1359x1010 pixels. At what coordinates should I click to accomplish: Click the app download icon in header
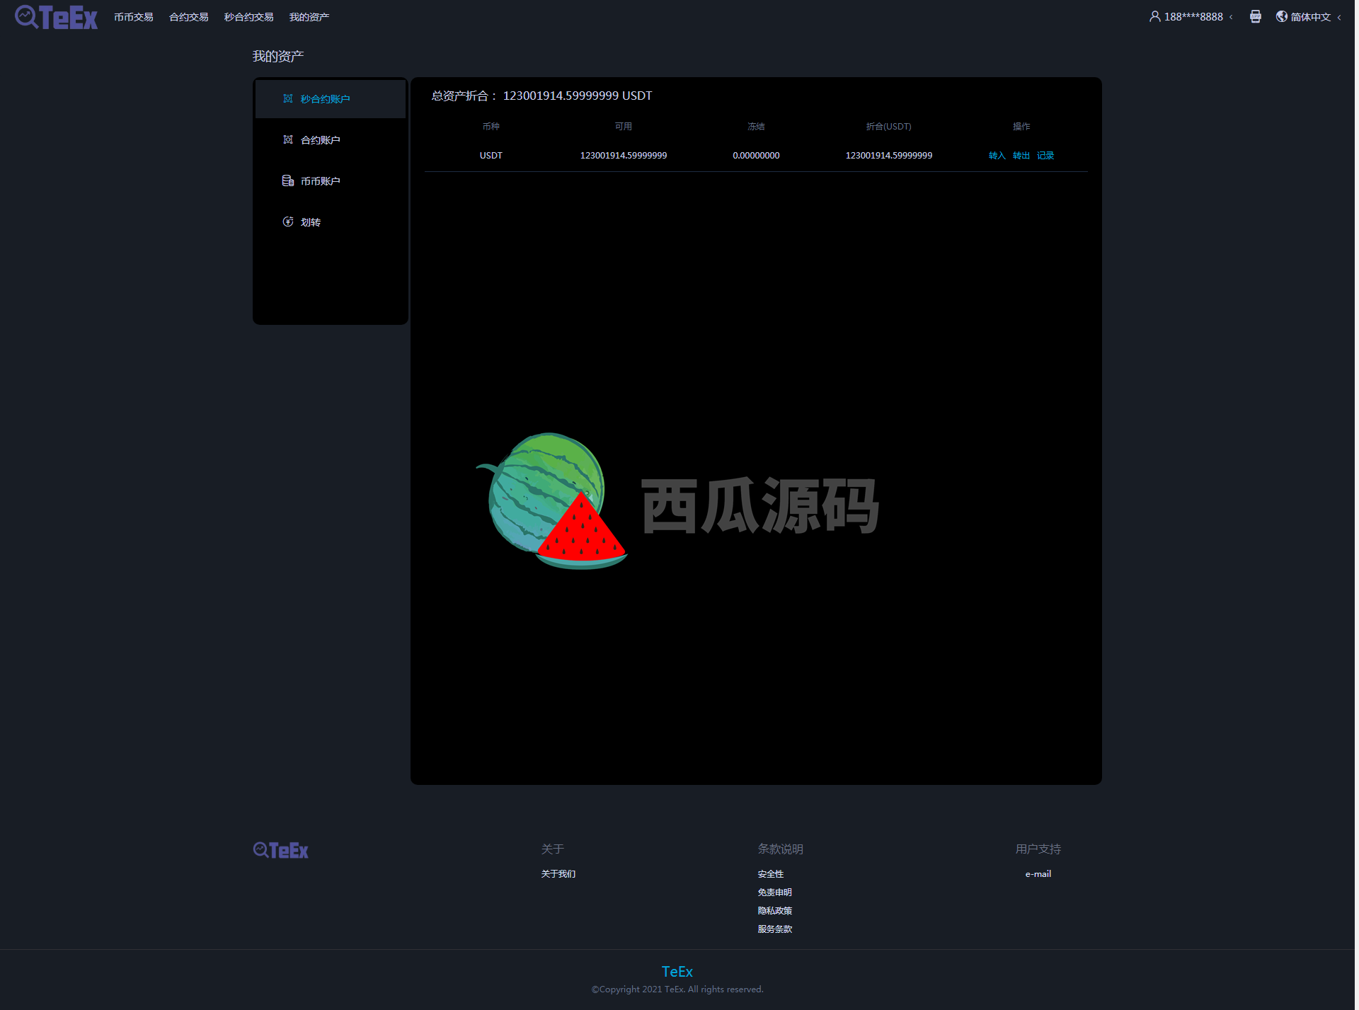(1255, 16)
